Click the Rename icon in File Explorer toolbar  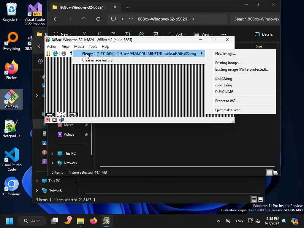click(127, 34)
